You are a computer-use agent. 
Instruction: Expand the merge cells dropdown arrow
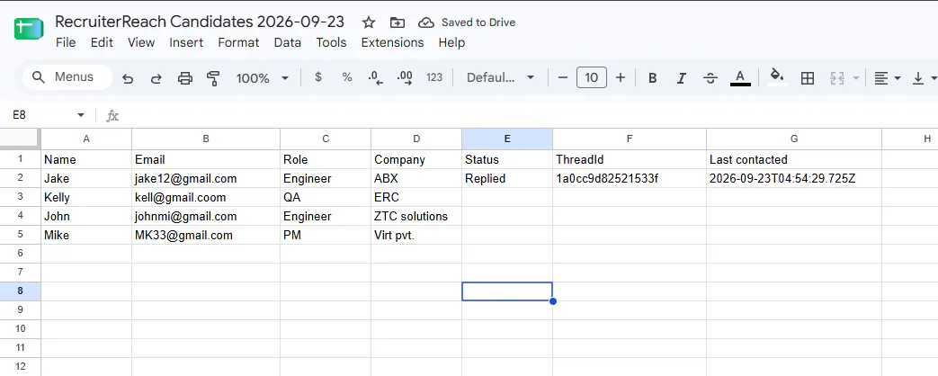click(855, 78)
